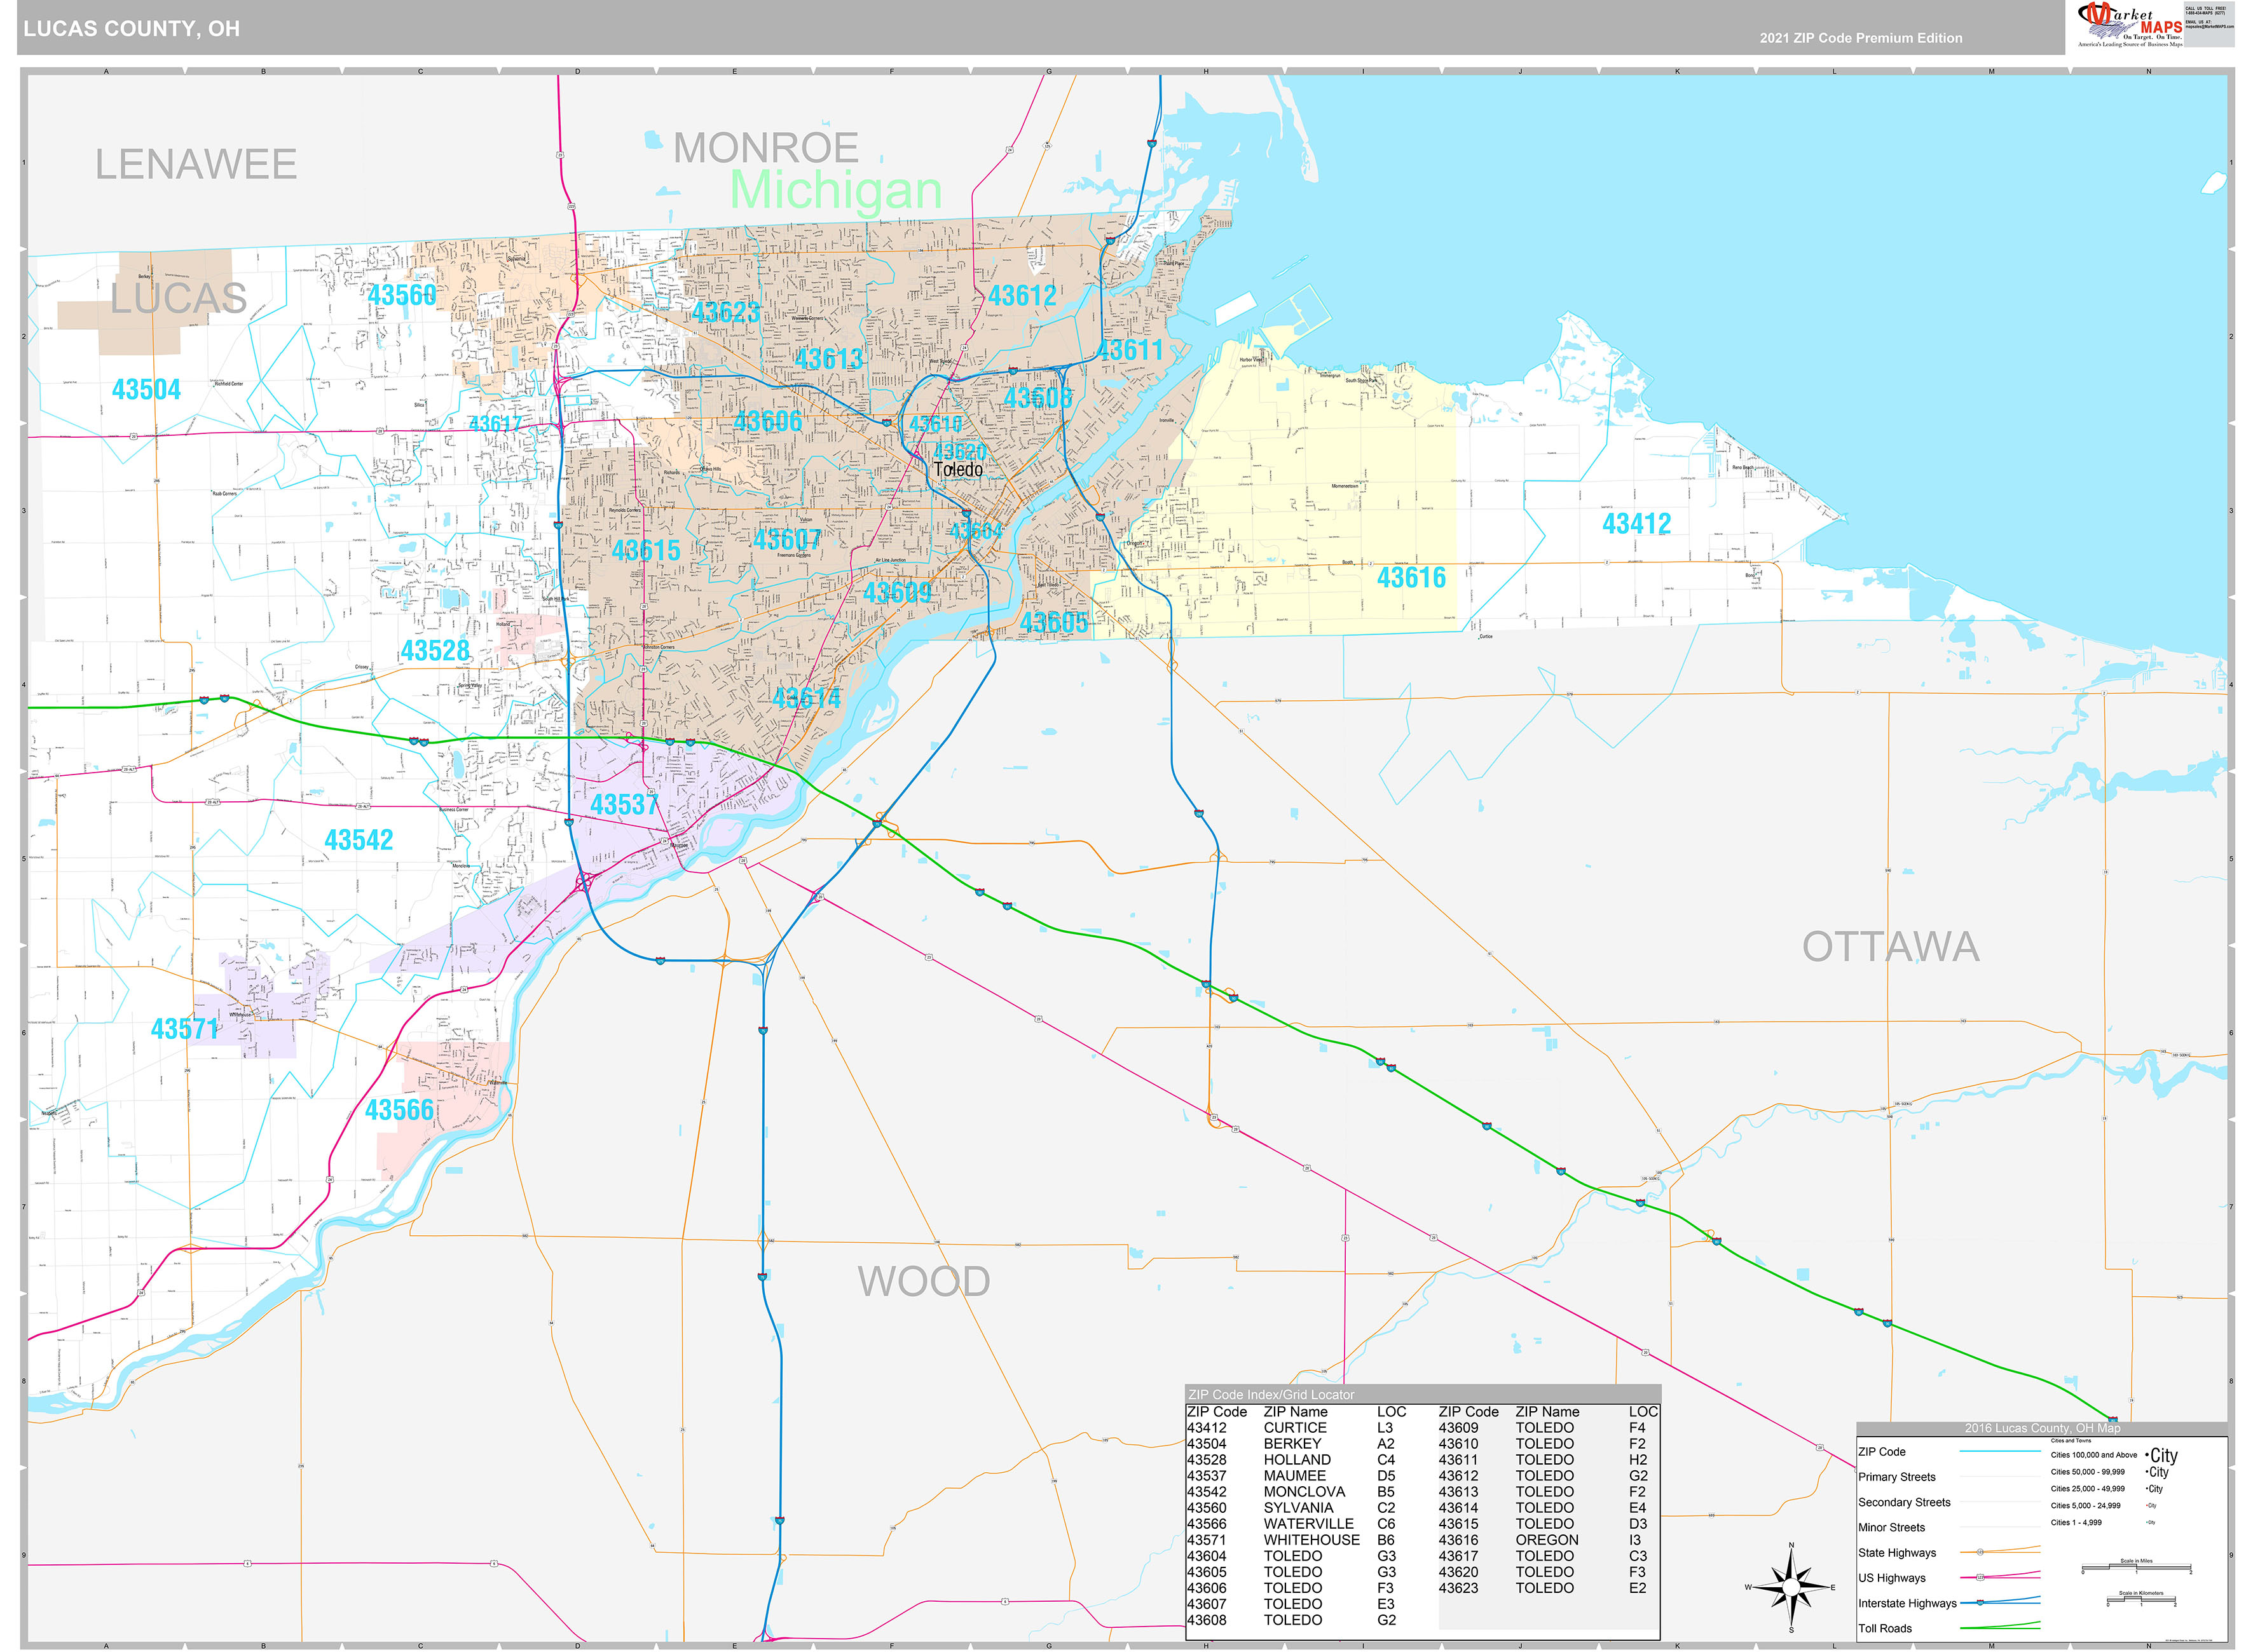Click the 2016 Lucas County, OH Map legend title
The width and height of the screenshot is (2246, 1652).
coord(2041,1428)
